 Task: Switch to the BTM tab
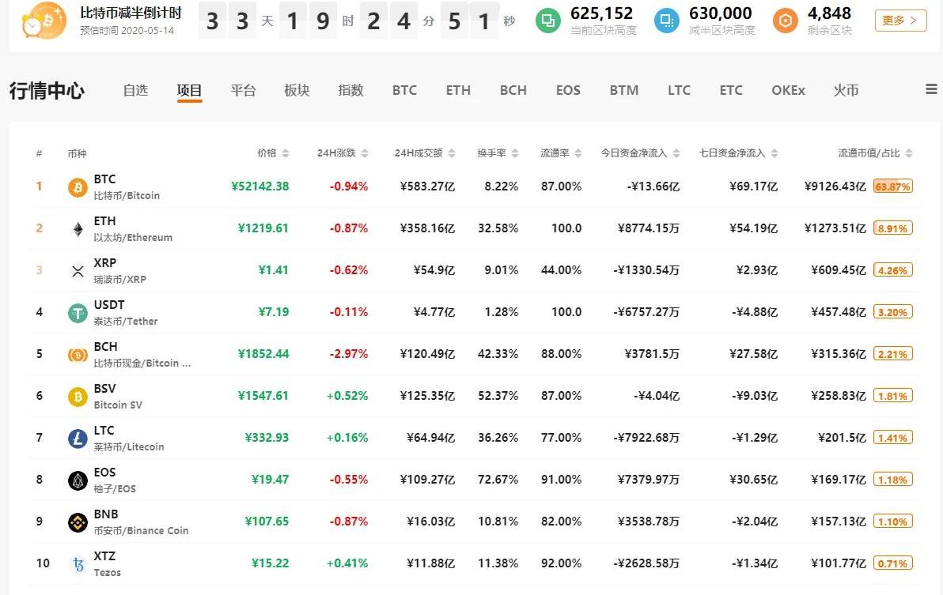point(624,90)
